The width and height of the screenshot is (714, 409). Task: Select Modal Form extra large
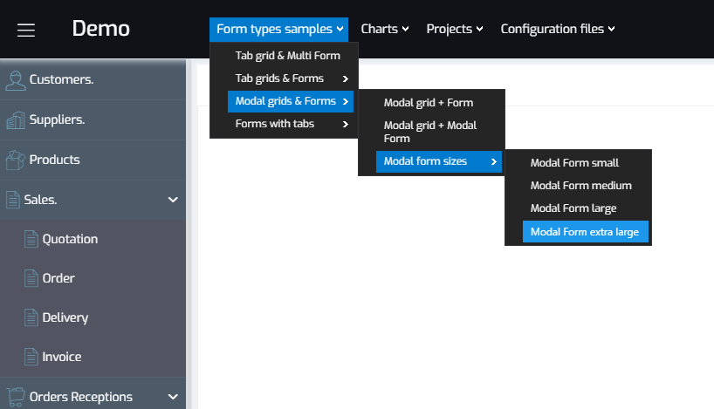pos(585,232)
